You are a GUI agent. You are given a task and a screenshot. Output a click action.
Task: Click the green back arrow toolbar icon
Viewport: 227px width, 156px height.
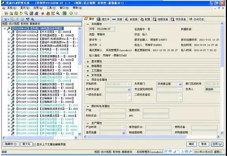click(71, 13)
